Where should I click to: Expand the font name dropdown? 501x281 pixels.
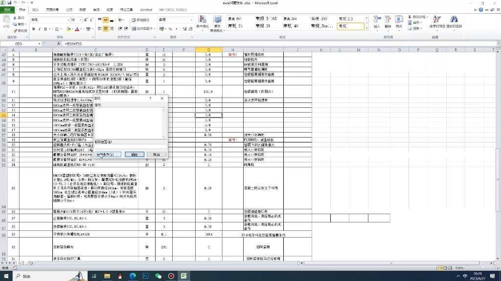click(x=68, y=20)
